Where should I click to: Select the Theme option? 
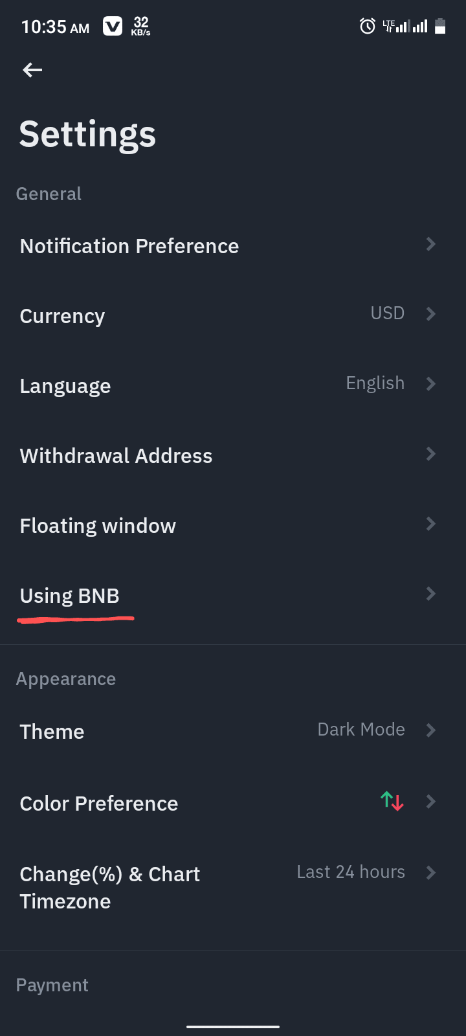pyautogui.click(x=52, y=732)
